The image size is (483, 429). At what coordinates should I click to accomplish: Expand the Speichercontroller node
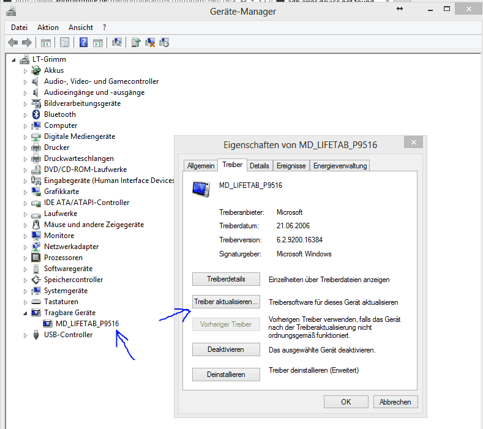(25, 280)
